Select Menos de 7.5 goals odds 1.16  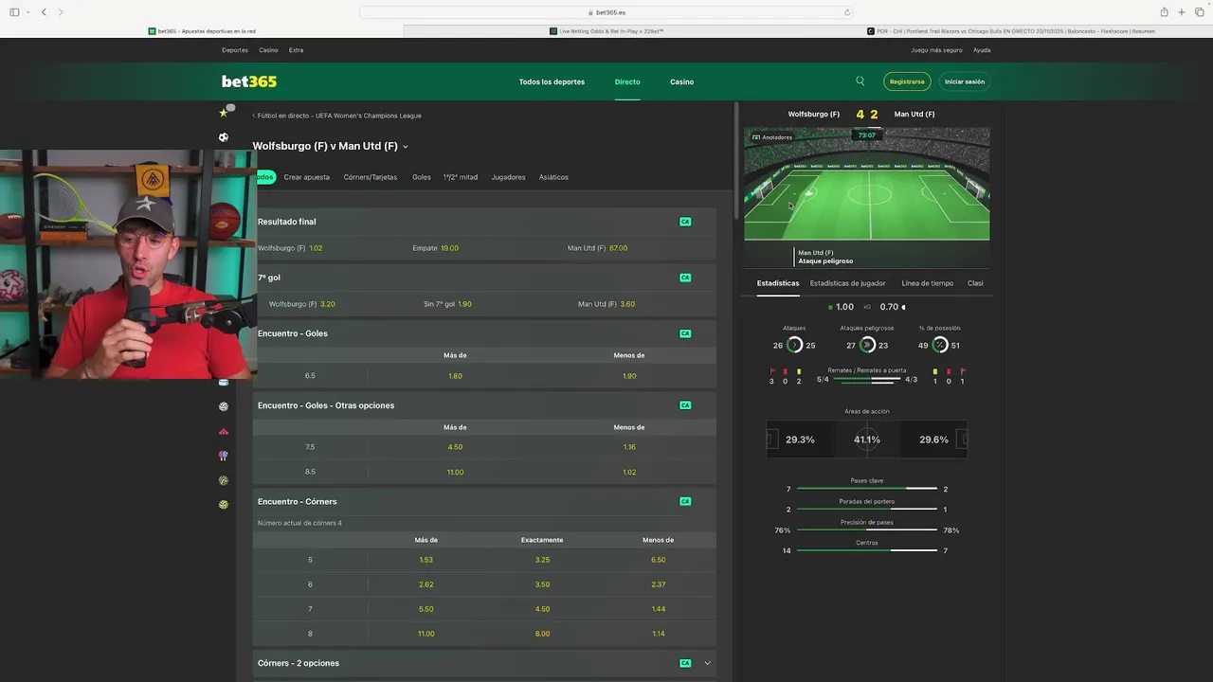(629, 447)
